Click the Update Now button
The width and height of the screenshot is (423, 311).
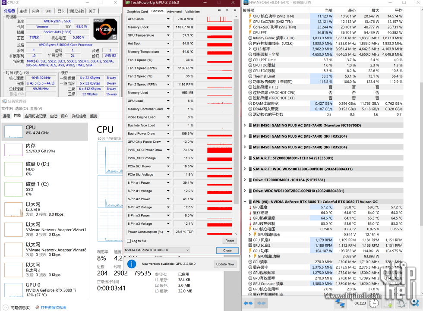pos(225,264)
